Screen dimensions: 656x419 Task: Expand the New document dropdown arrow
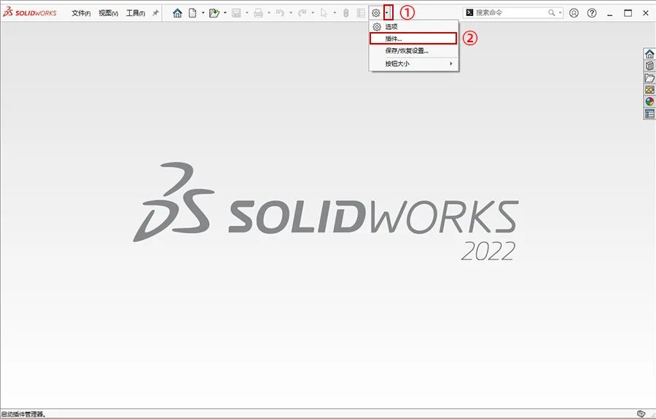pos(203,13)
